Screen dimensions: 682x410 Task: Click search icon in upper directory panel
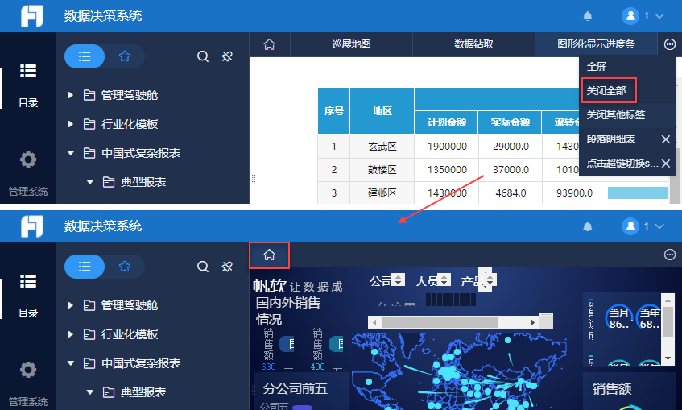(x=203, y=56)
